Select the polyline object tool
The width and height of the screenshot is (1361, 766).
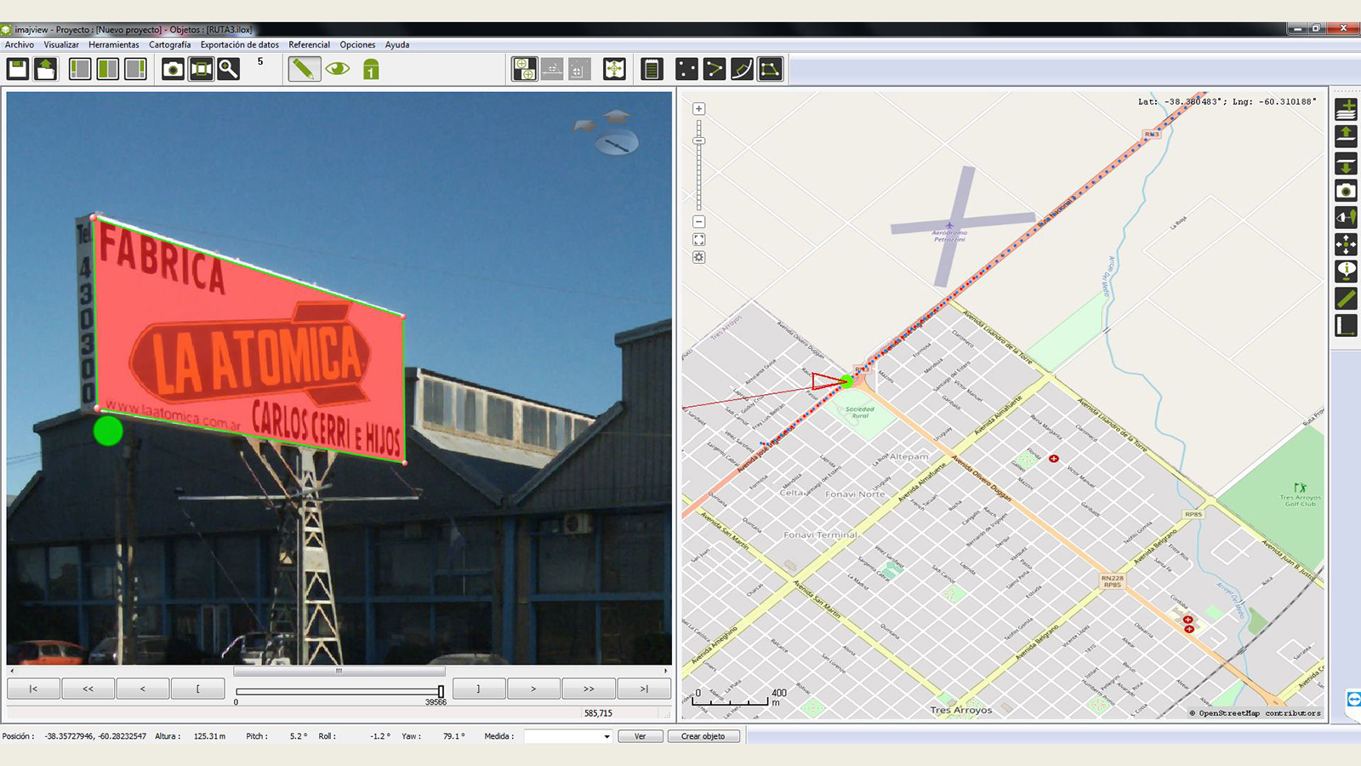coord(715,69)
